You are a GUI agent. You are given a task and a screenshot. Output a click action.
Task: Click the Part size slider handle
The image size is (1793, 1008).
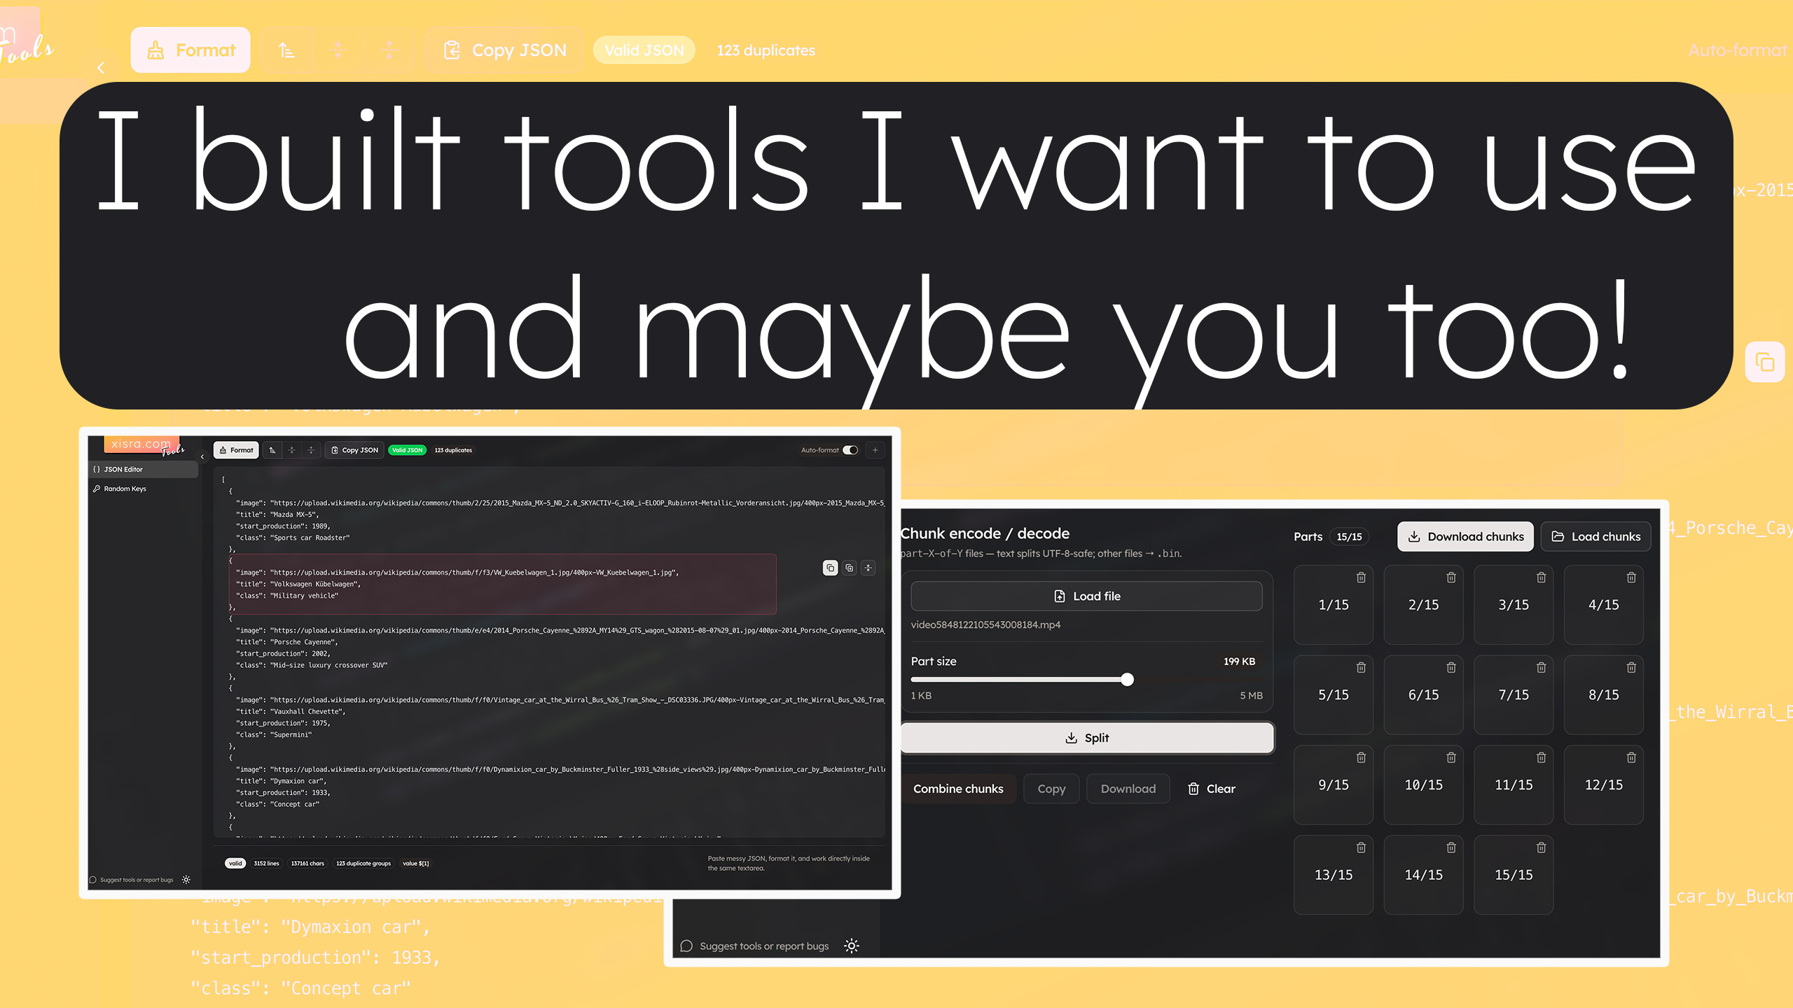1128,679
